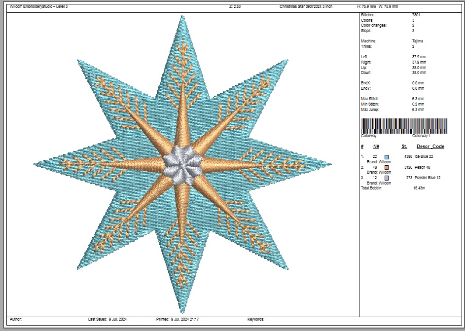The width and height of the screenshot is (465, 331).
Task: Click the 'Wilcom EmbroideryStudio – Level 3' header text
Action: (38, 7)
